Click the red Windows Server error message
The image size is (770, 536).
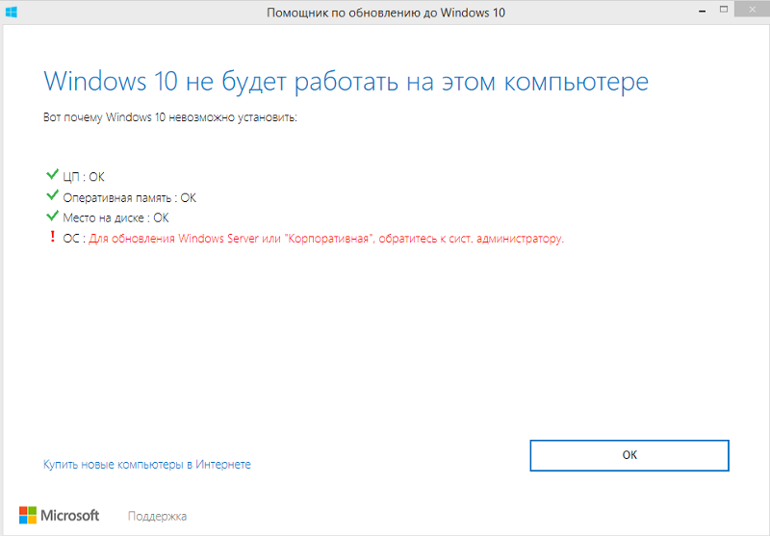tap(326, 239)
